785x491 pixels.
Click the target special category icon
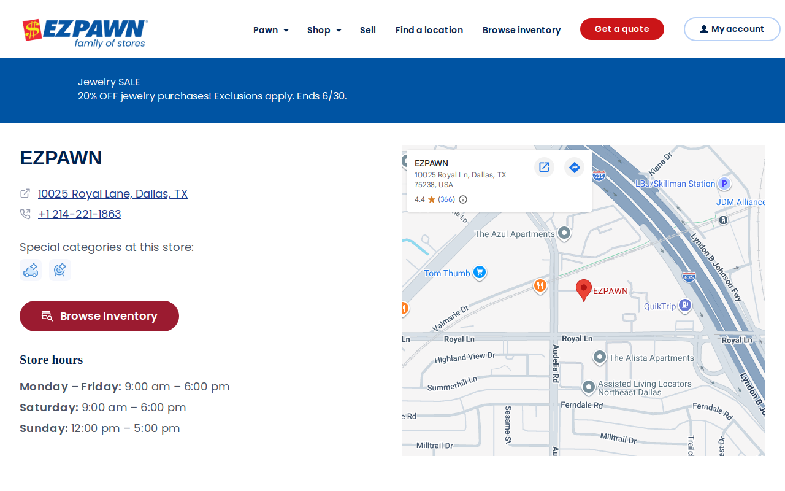tap(60, 270)
